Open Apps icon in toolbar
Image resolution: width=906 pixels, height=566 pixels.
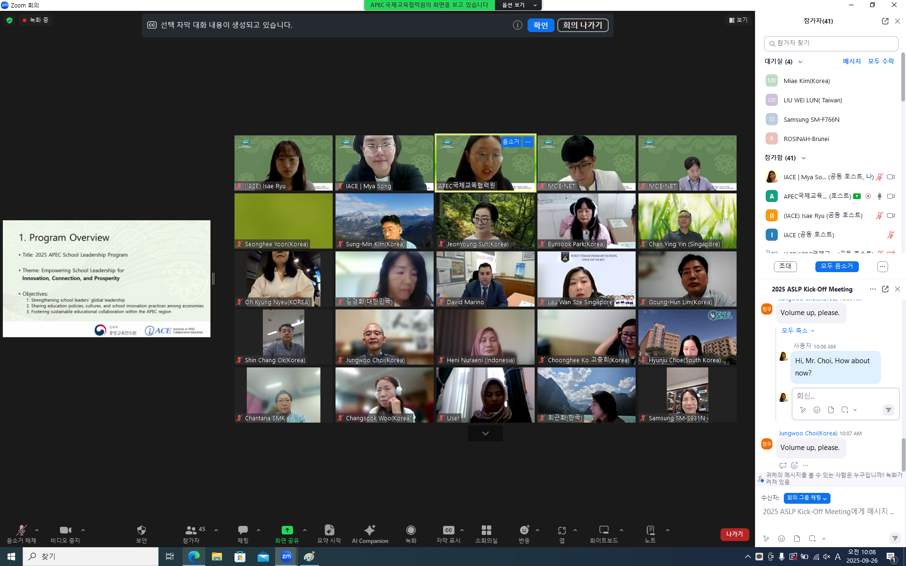(562, 530)
